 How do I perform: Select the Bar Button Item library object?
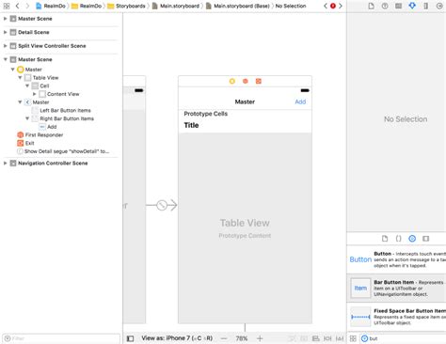pyautogui.click(x=396, y=288)
